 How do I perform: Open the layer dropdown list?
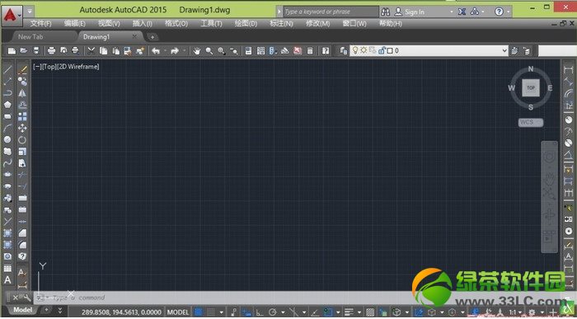tap(504, 51)
